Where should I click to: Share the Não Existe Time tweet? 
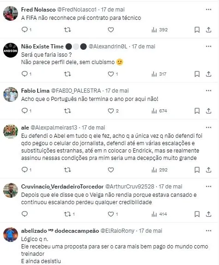[208, 74]
